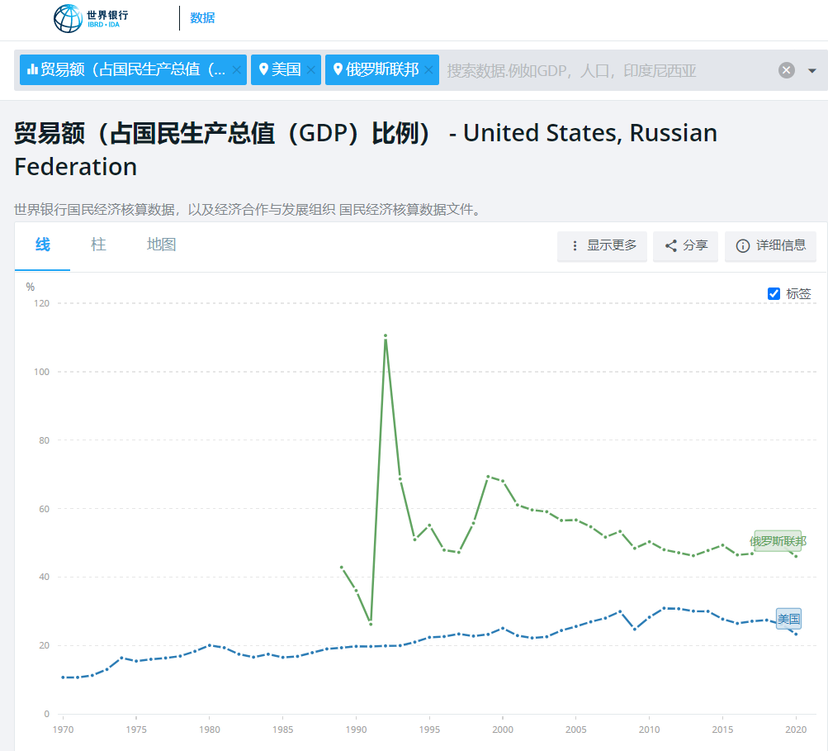The height and width of the screenshot is (751, 828).
Task: Remove the 俄罗斯联邦 country tag
Action: click(428, 70)
